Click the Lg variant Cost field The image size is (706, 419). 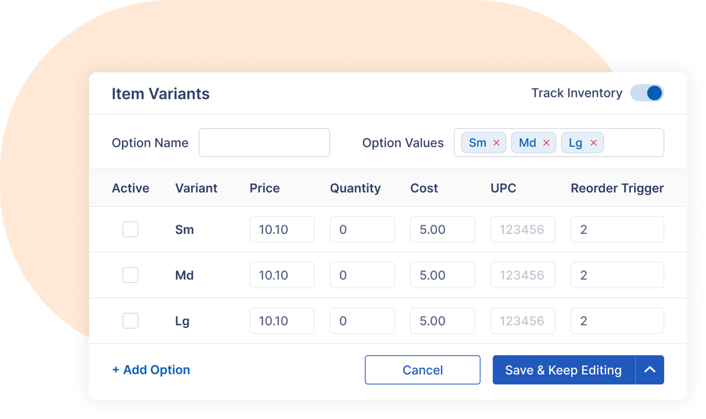[x=442, y=321]
